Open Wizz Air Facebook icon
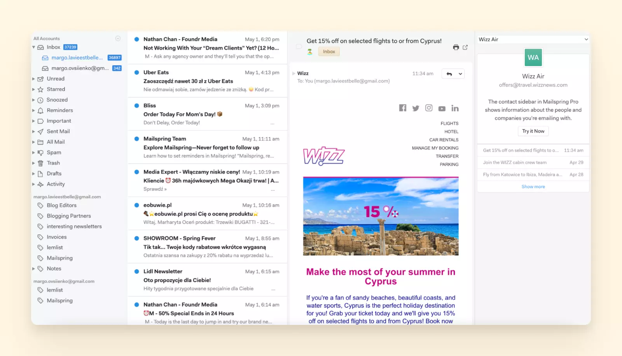 coord(403,108)
